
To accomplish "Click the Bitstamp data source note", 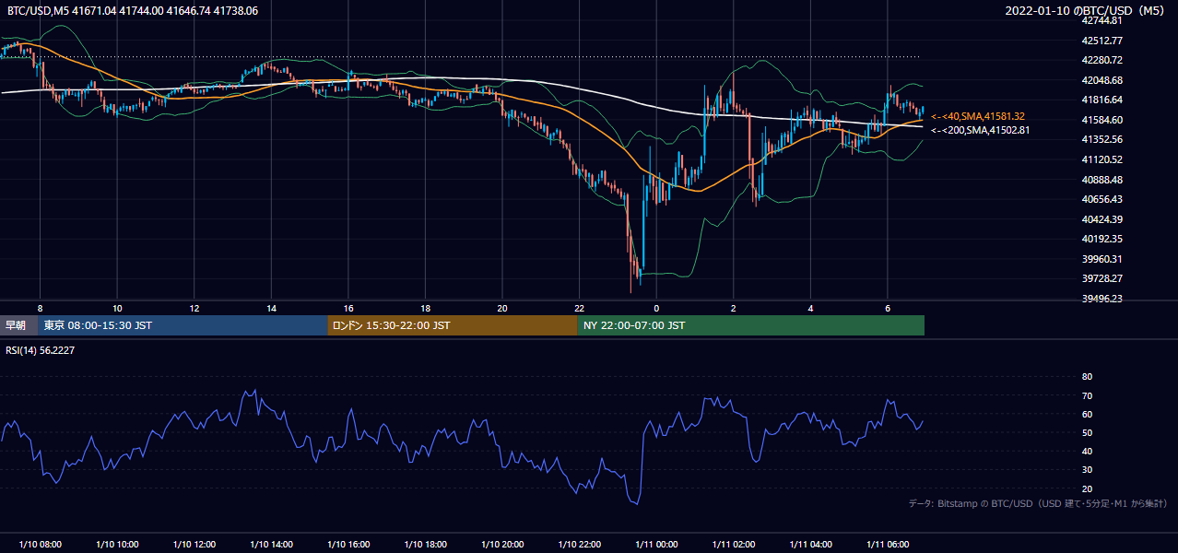I will (x=1038, y=503).
